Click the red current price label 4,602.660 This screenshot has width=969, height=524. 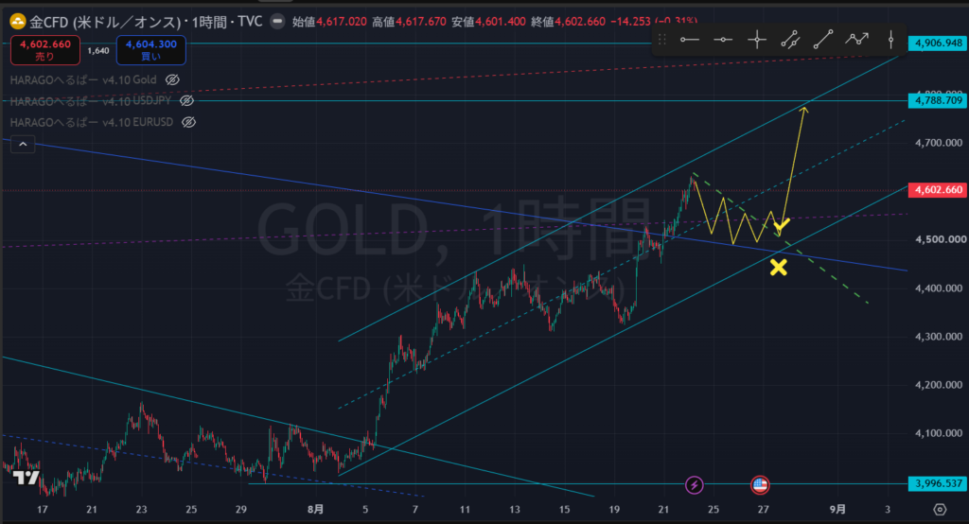click(938, 190)
